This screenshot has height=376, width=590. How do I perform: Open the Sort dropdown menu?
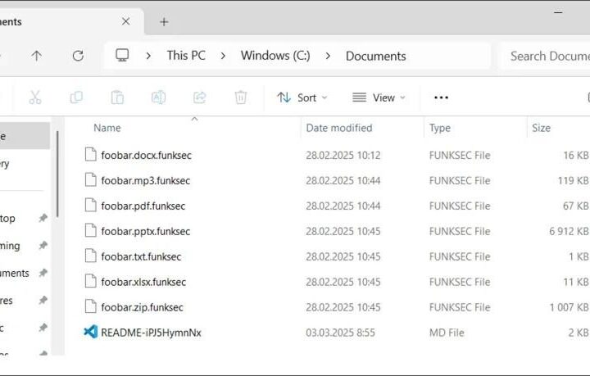(x=302, y=97)
